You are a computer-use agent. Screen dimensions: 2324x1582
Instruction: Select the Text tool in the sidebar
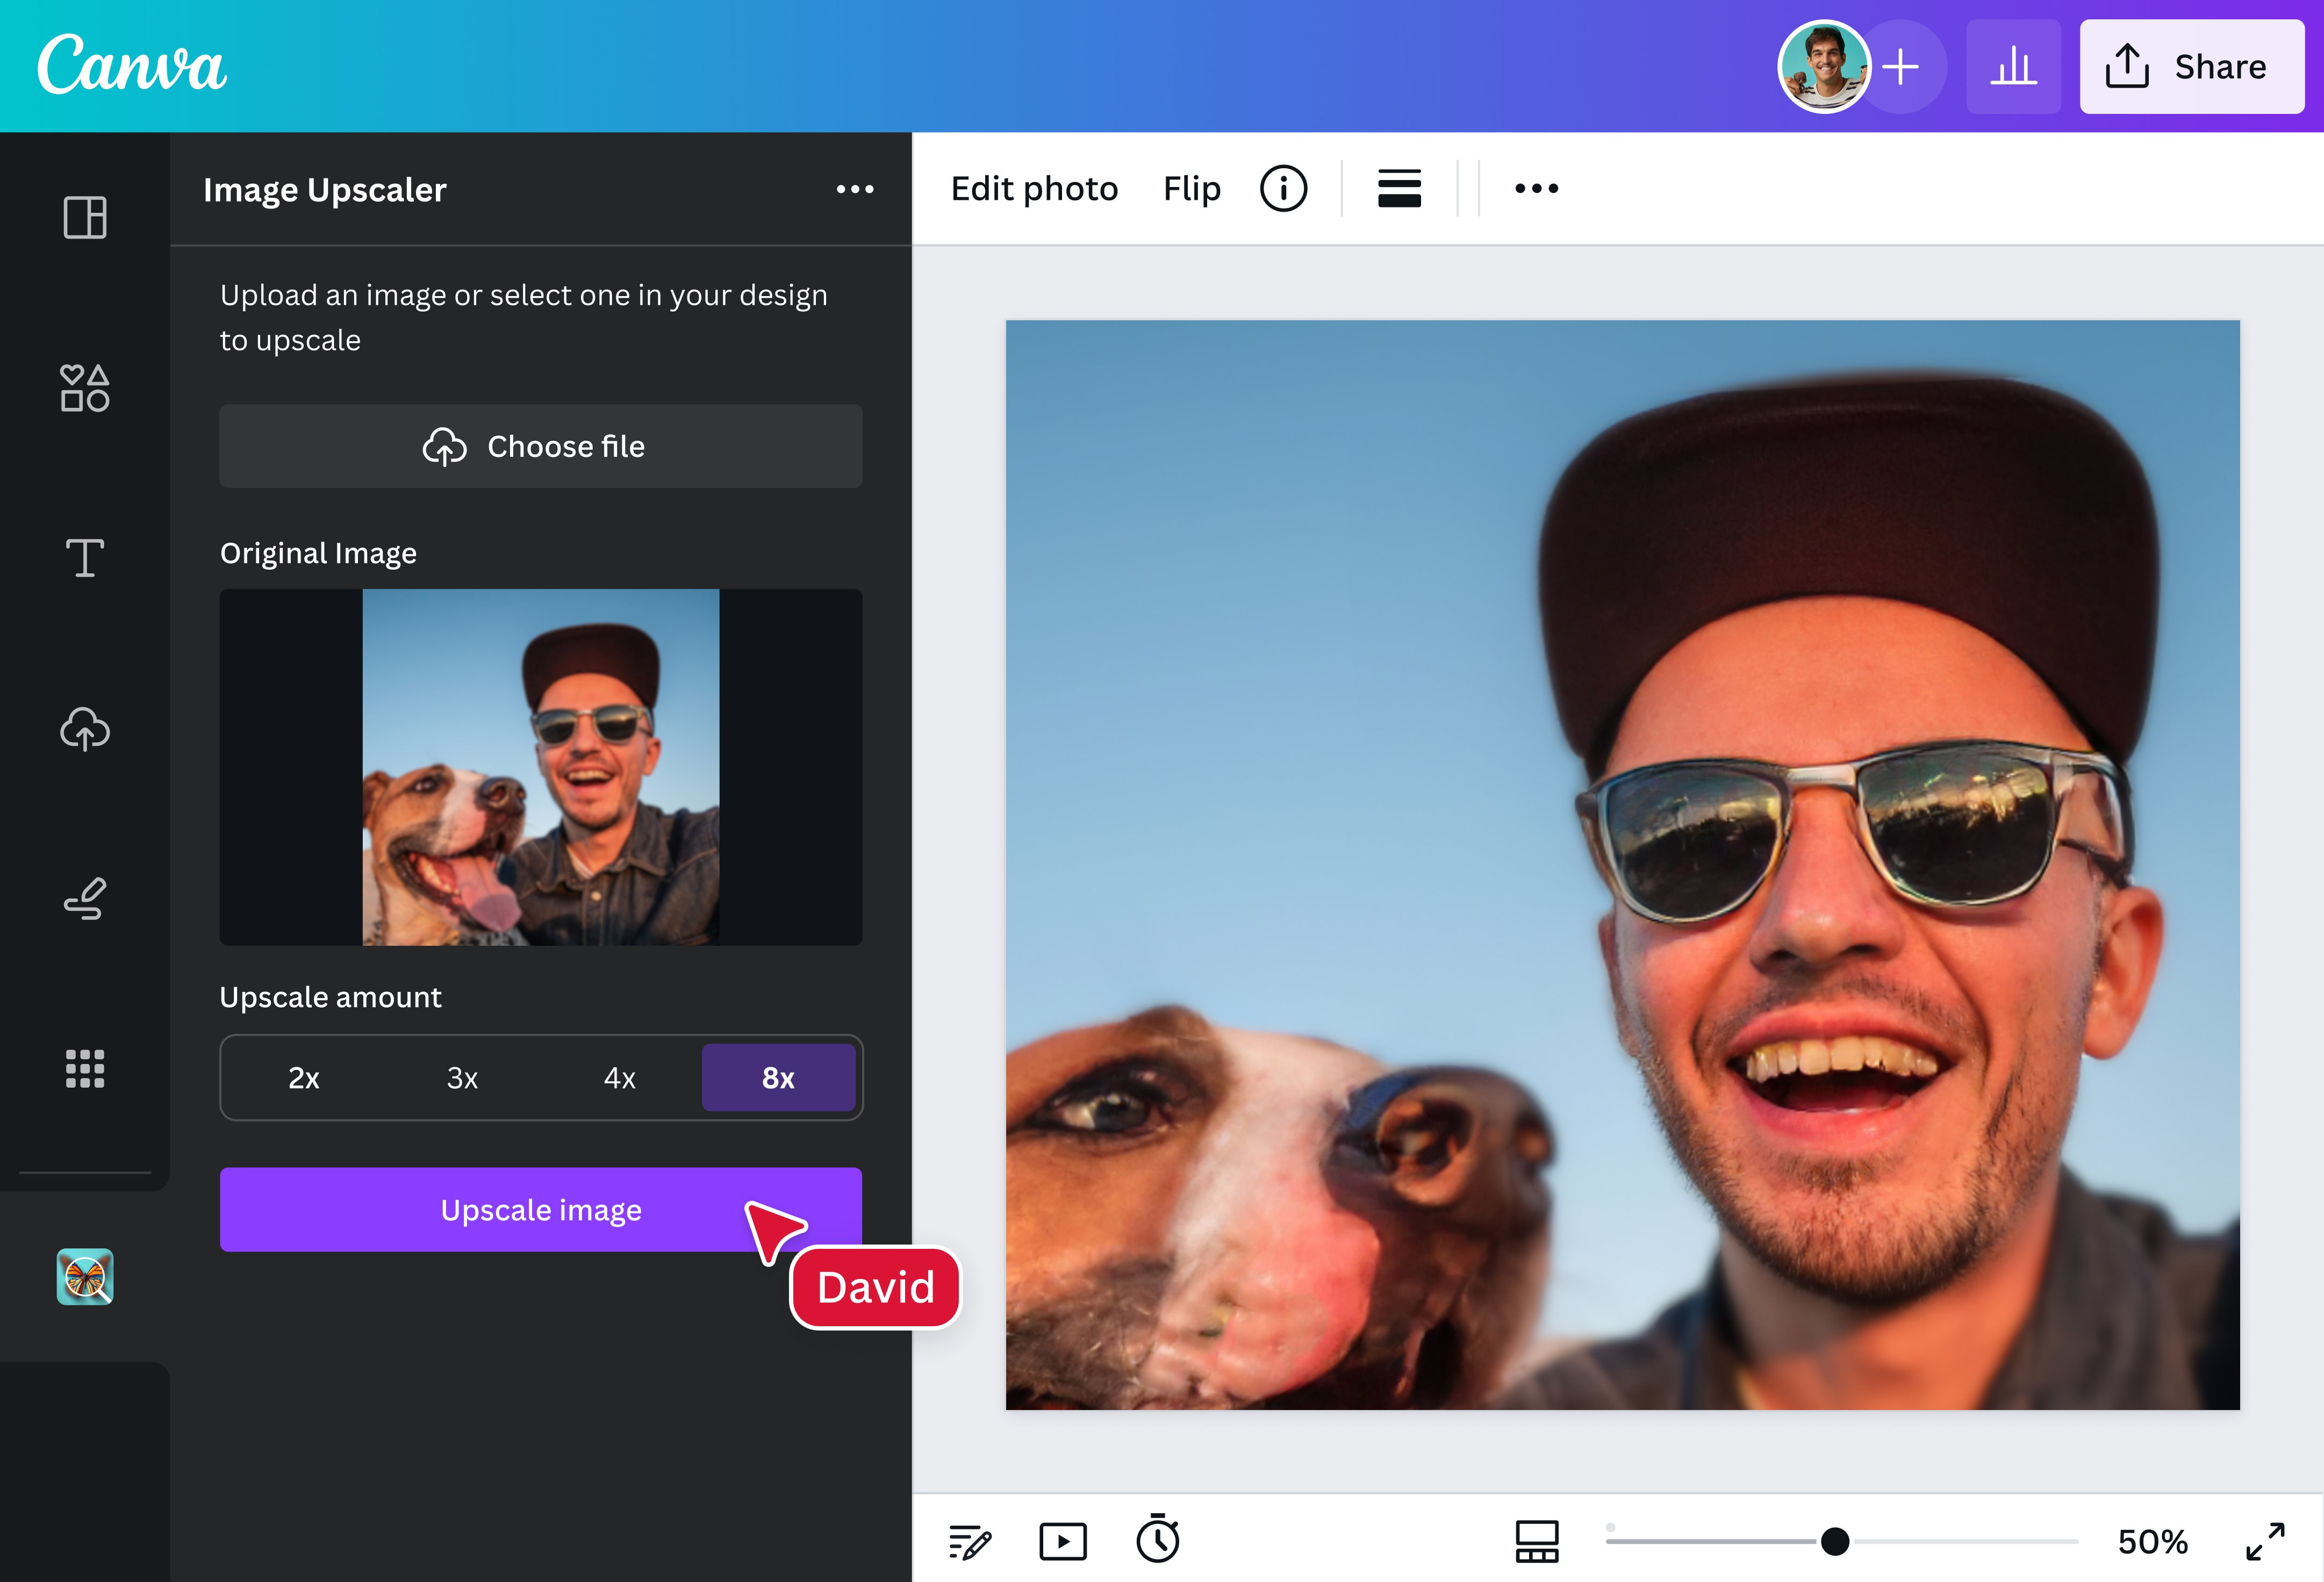pyautogui.click(x=85, y=558)
